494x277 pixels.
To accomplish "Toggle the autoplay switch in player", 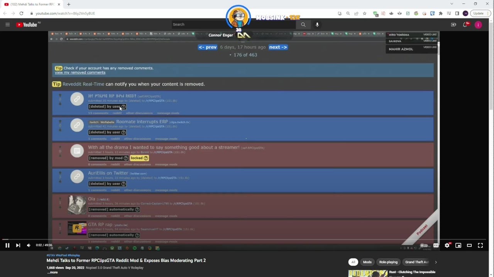I will coord(425,245).
